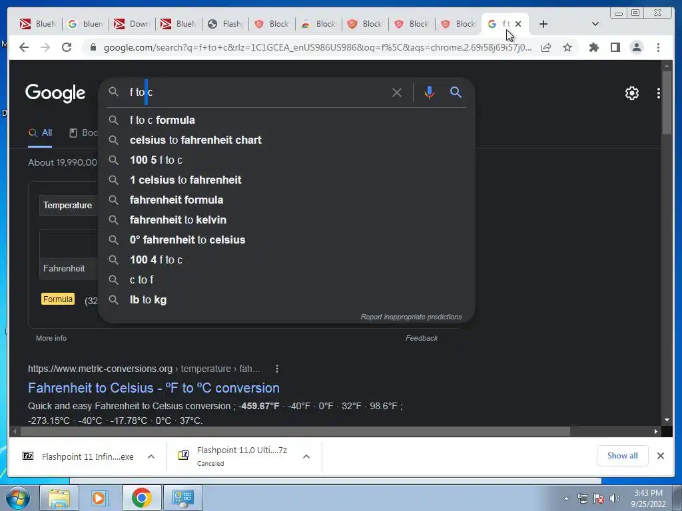Close the active Google search tab
The image size is (682, 511).
(518, 24)
